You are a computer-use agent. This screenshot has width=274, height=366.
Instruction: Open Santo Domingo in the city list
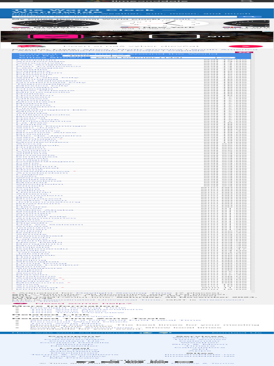pyautogui.click(x=51, y=126)
